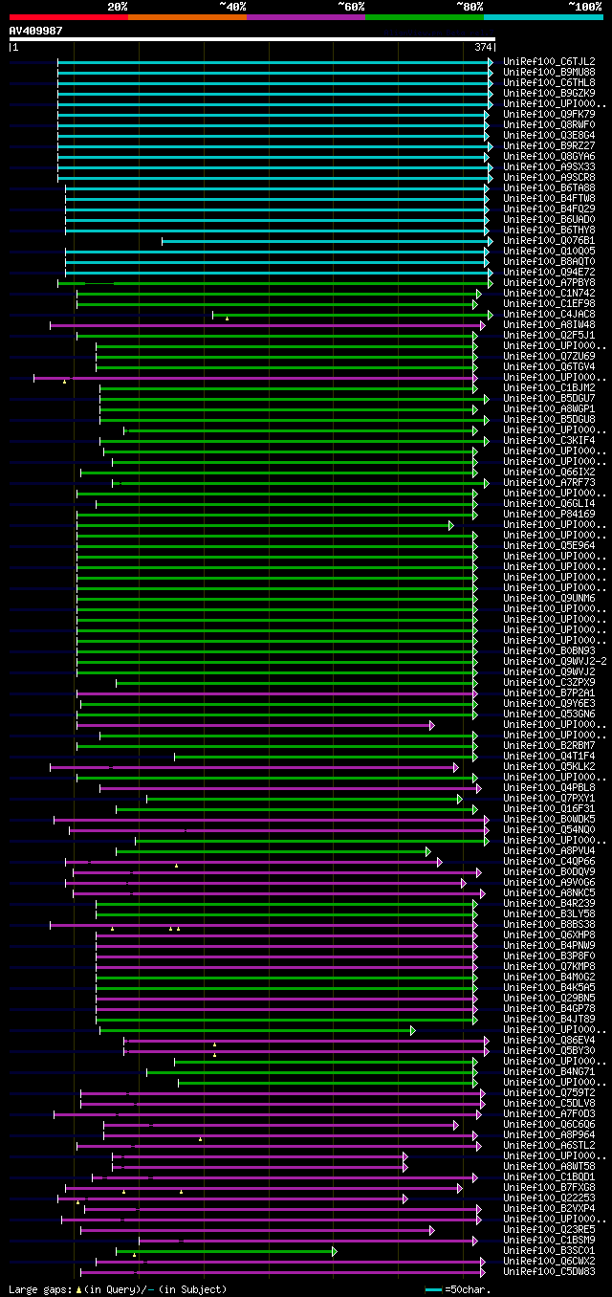Click the UniRef100_Q3E8G4 label
Image resolution: width=612 pixels, height=1297 pixels.
[x=549, y=135]
